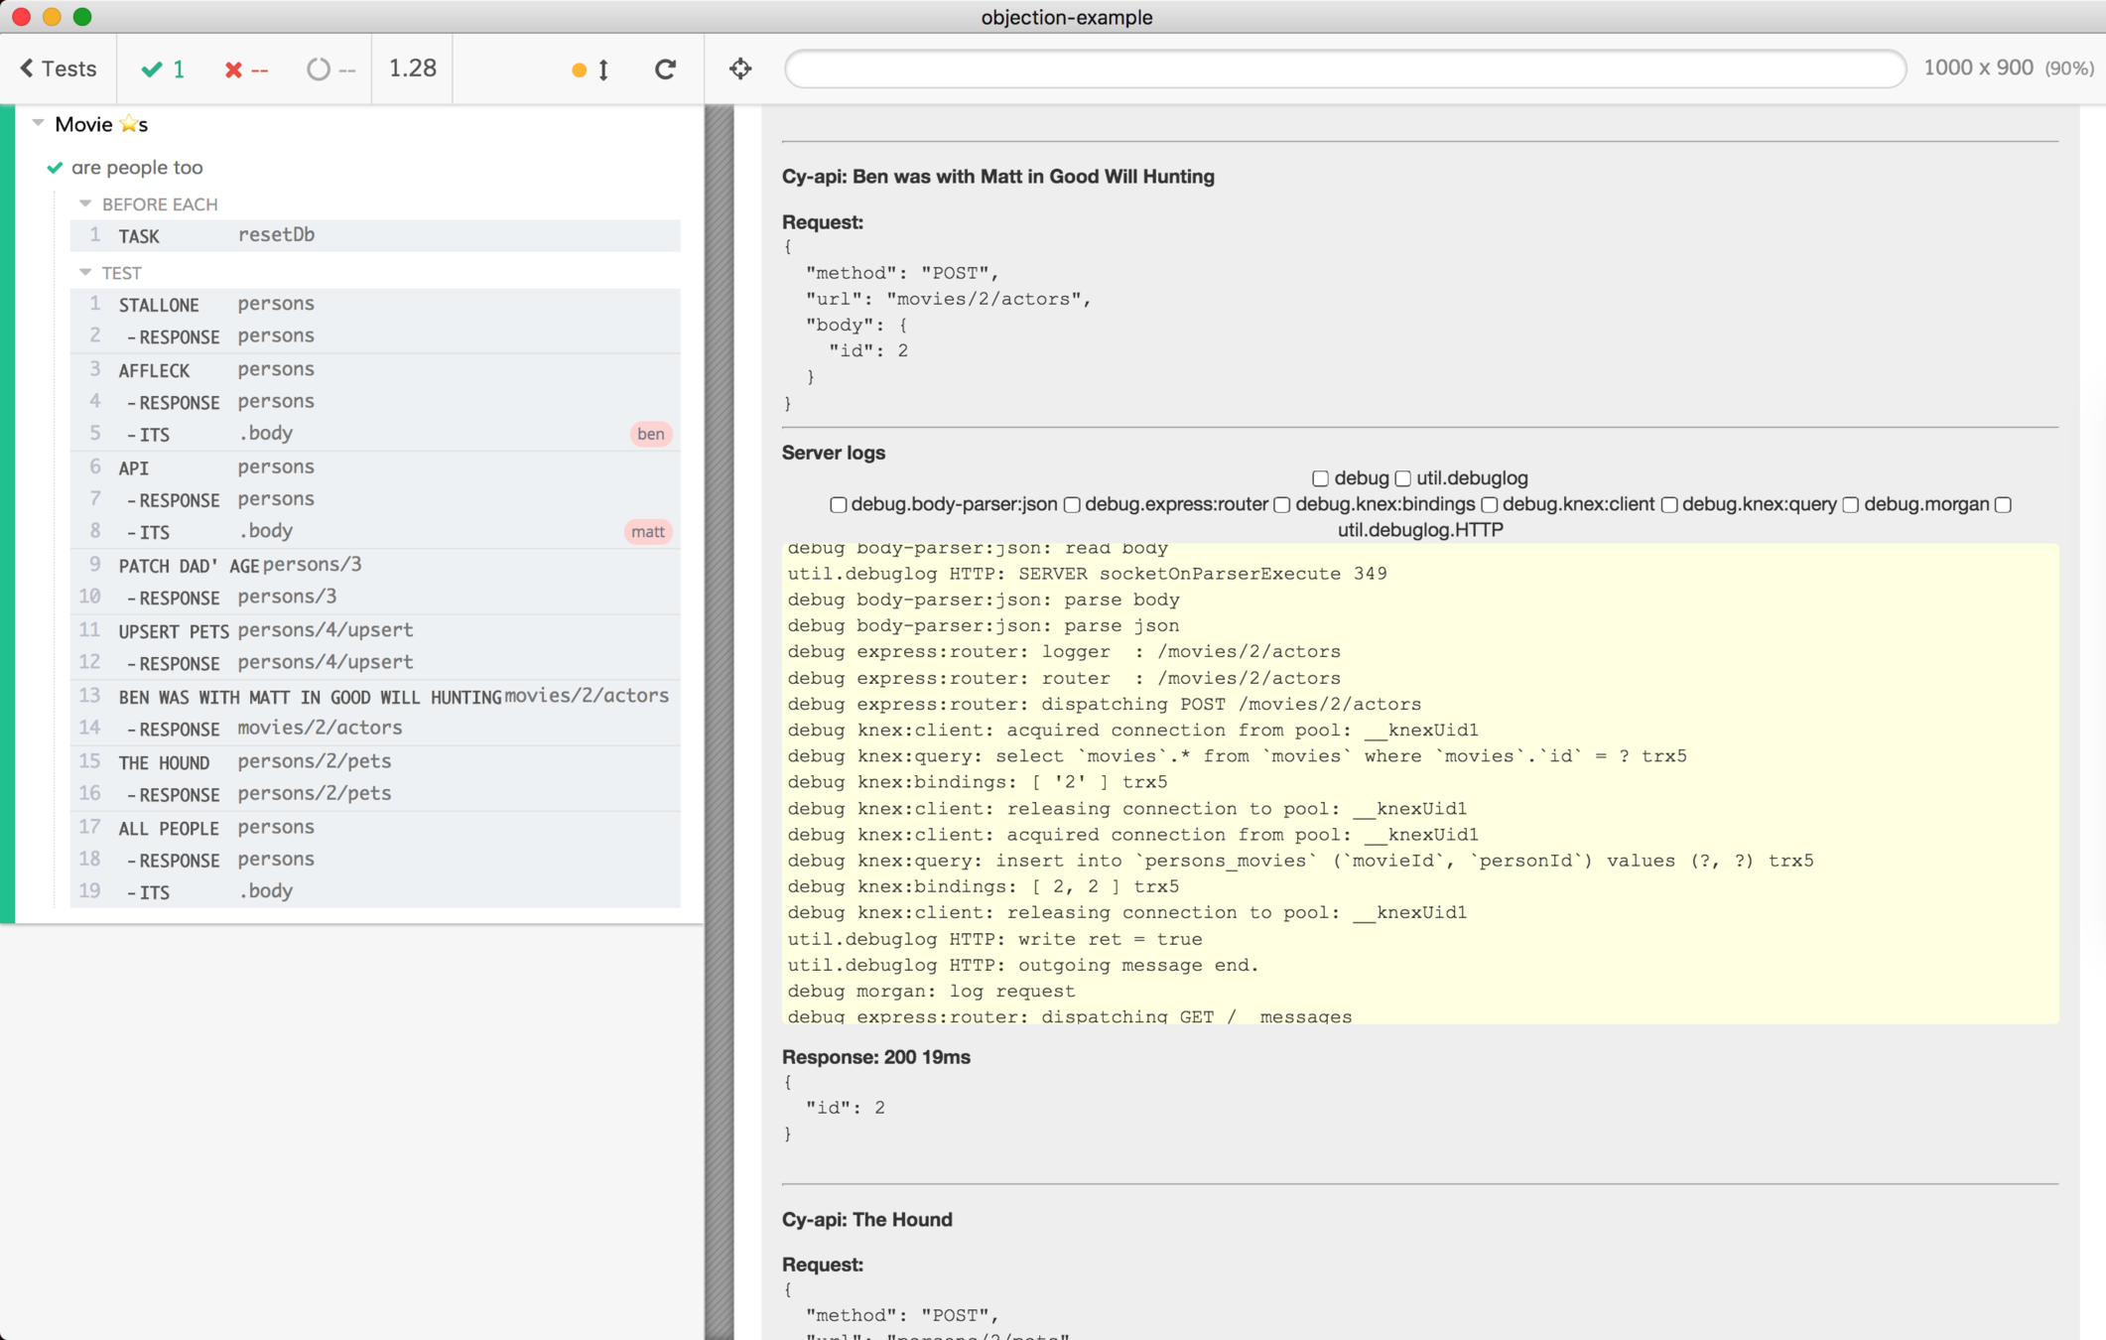Click the red failed tests X icon

233,69
